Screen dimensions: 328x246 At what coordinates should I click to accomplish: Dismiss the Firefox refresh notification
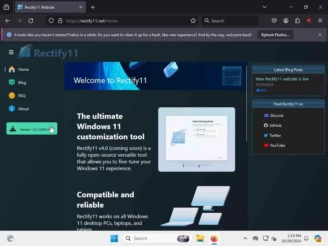pyautogui.click(x=320, y=35)
